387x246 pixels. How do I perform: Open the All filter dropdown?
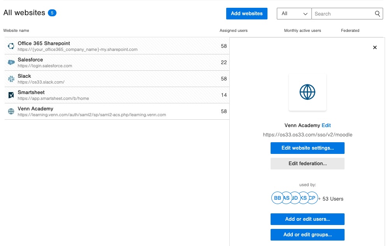pos(294,14)
